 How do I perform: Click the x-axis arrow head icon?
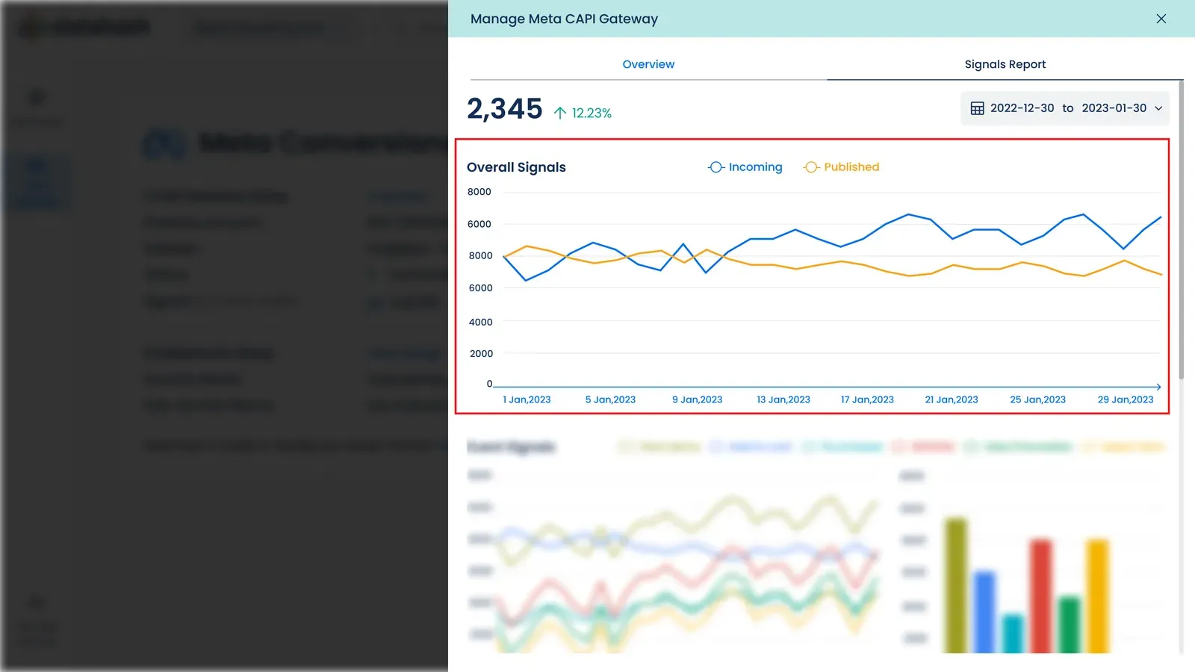point(1158,387)
